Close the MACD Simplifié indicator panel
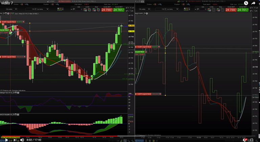 [18, 115]
